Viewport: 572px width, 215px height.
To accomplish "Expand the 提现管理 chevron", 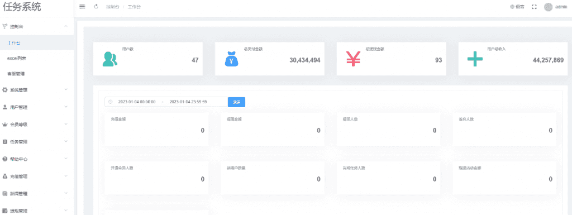I will tap(66, 210).
